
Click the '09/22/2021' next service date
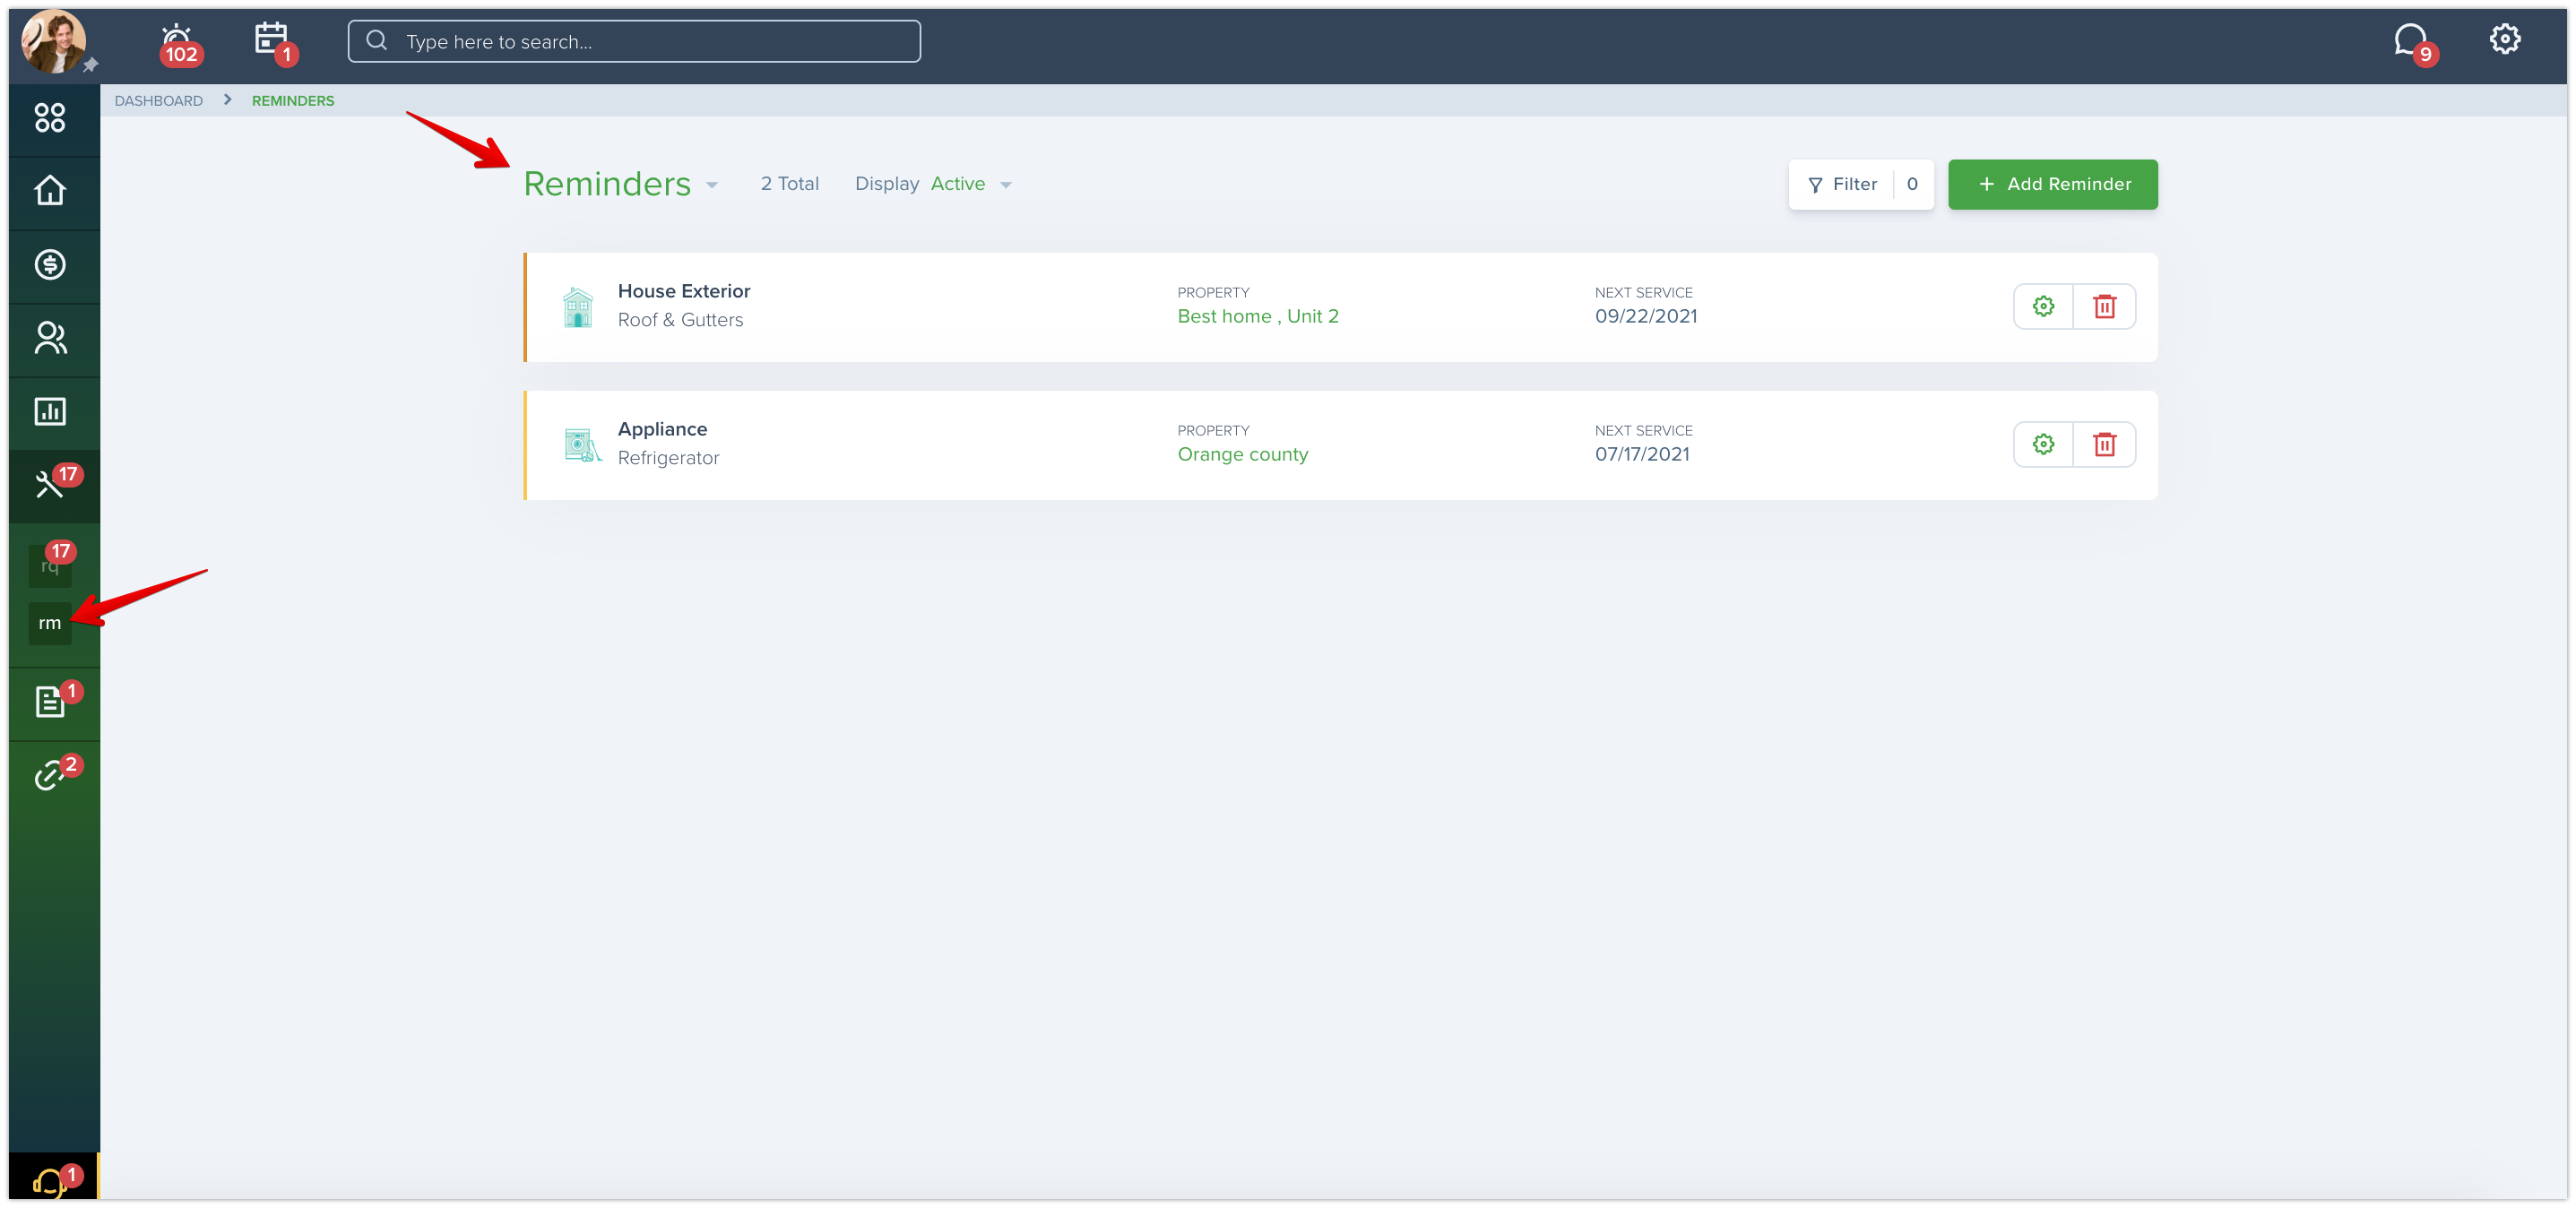click(x=1645, y=316)
